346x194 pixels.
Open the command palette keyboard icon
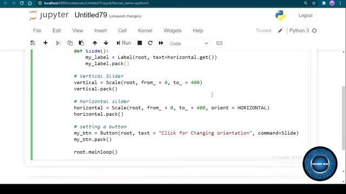coord(219,43)
